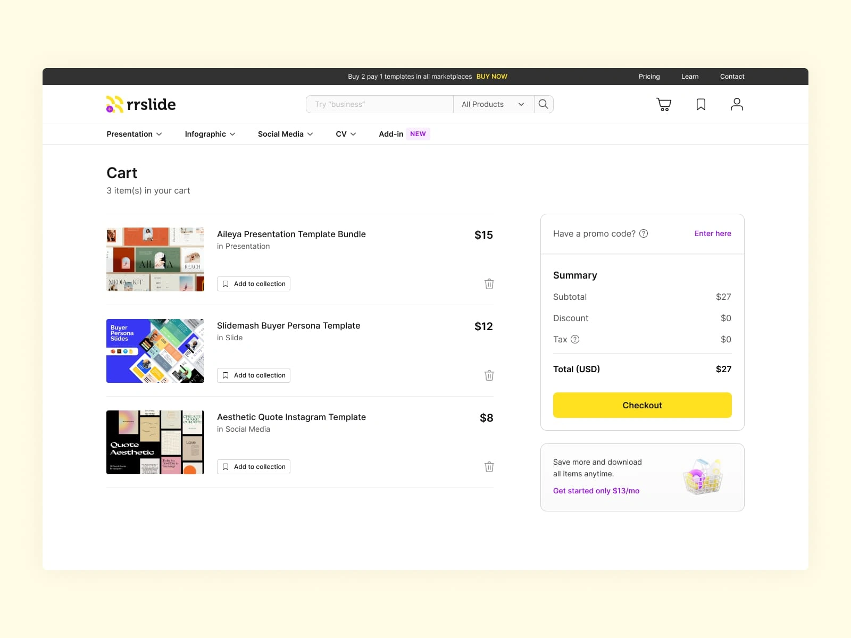The image size is (851, 638).
Task: Click the Total (USD) label
Action: (x=577, y=369)
